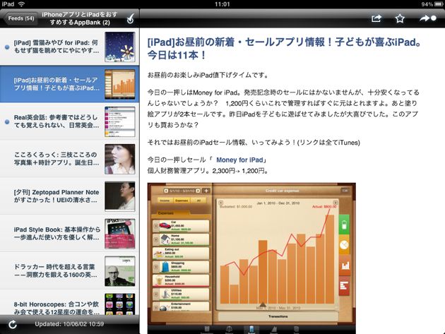Screen dimensions: 445x334
Task: Tap the Zeptopad speaker photo thumbnail
Action: pyautogui.click(x=120, y=196)
